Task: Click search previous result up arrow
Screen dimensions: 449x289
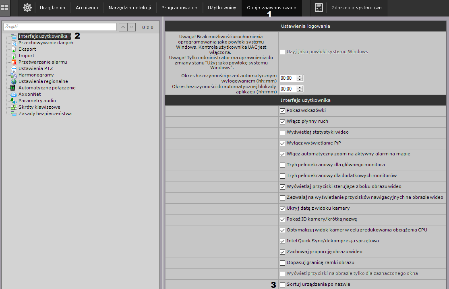Action: [122, 27]
